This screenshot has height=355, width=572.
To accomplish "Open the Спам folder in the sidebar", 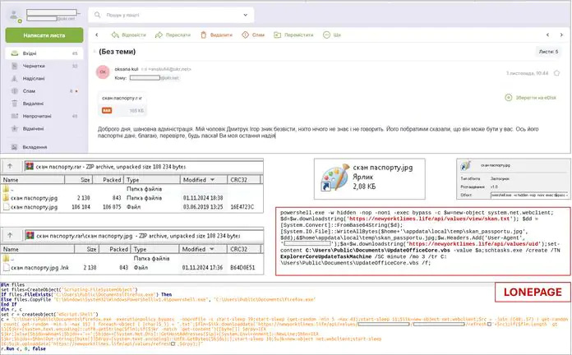I will 44,91.
